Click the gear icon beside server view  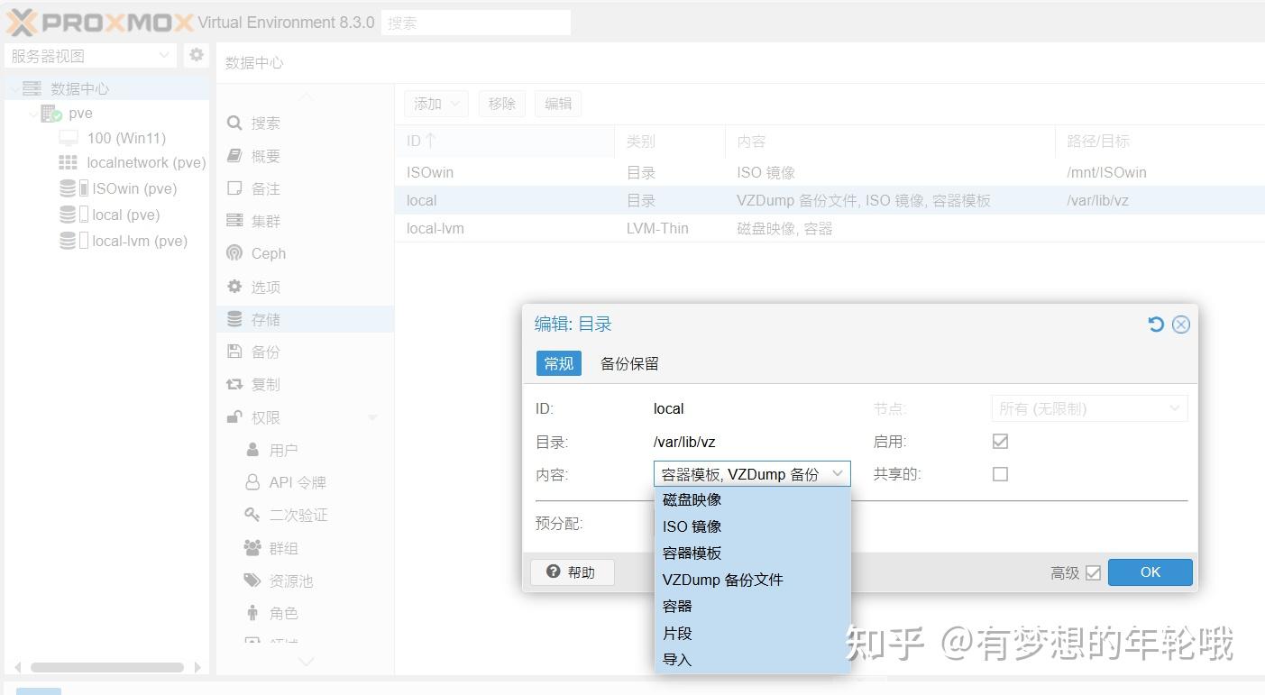coord(196,55)
